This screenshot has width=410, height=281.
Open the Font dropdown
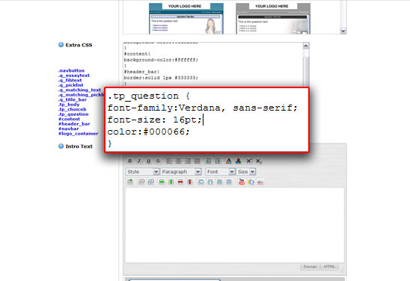pyautogui.click(x=221, y=172)
